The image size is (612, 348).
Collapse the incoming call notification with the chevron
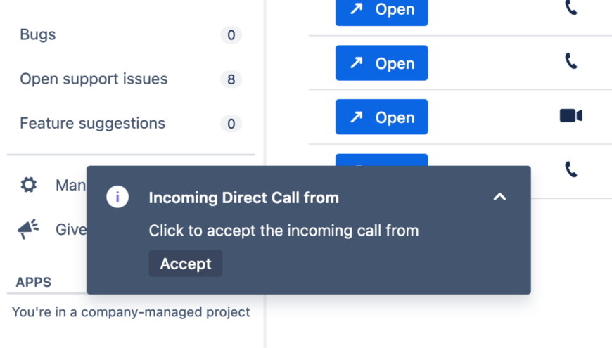[499, 197]
